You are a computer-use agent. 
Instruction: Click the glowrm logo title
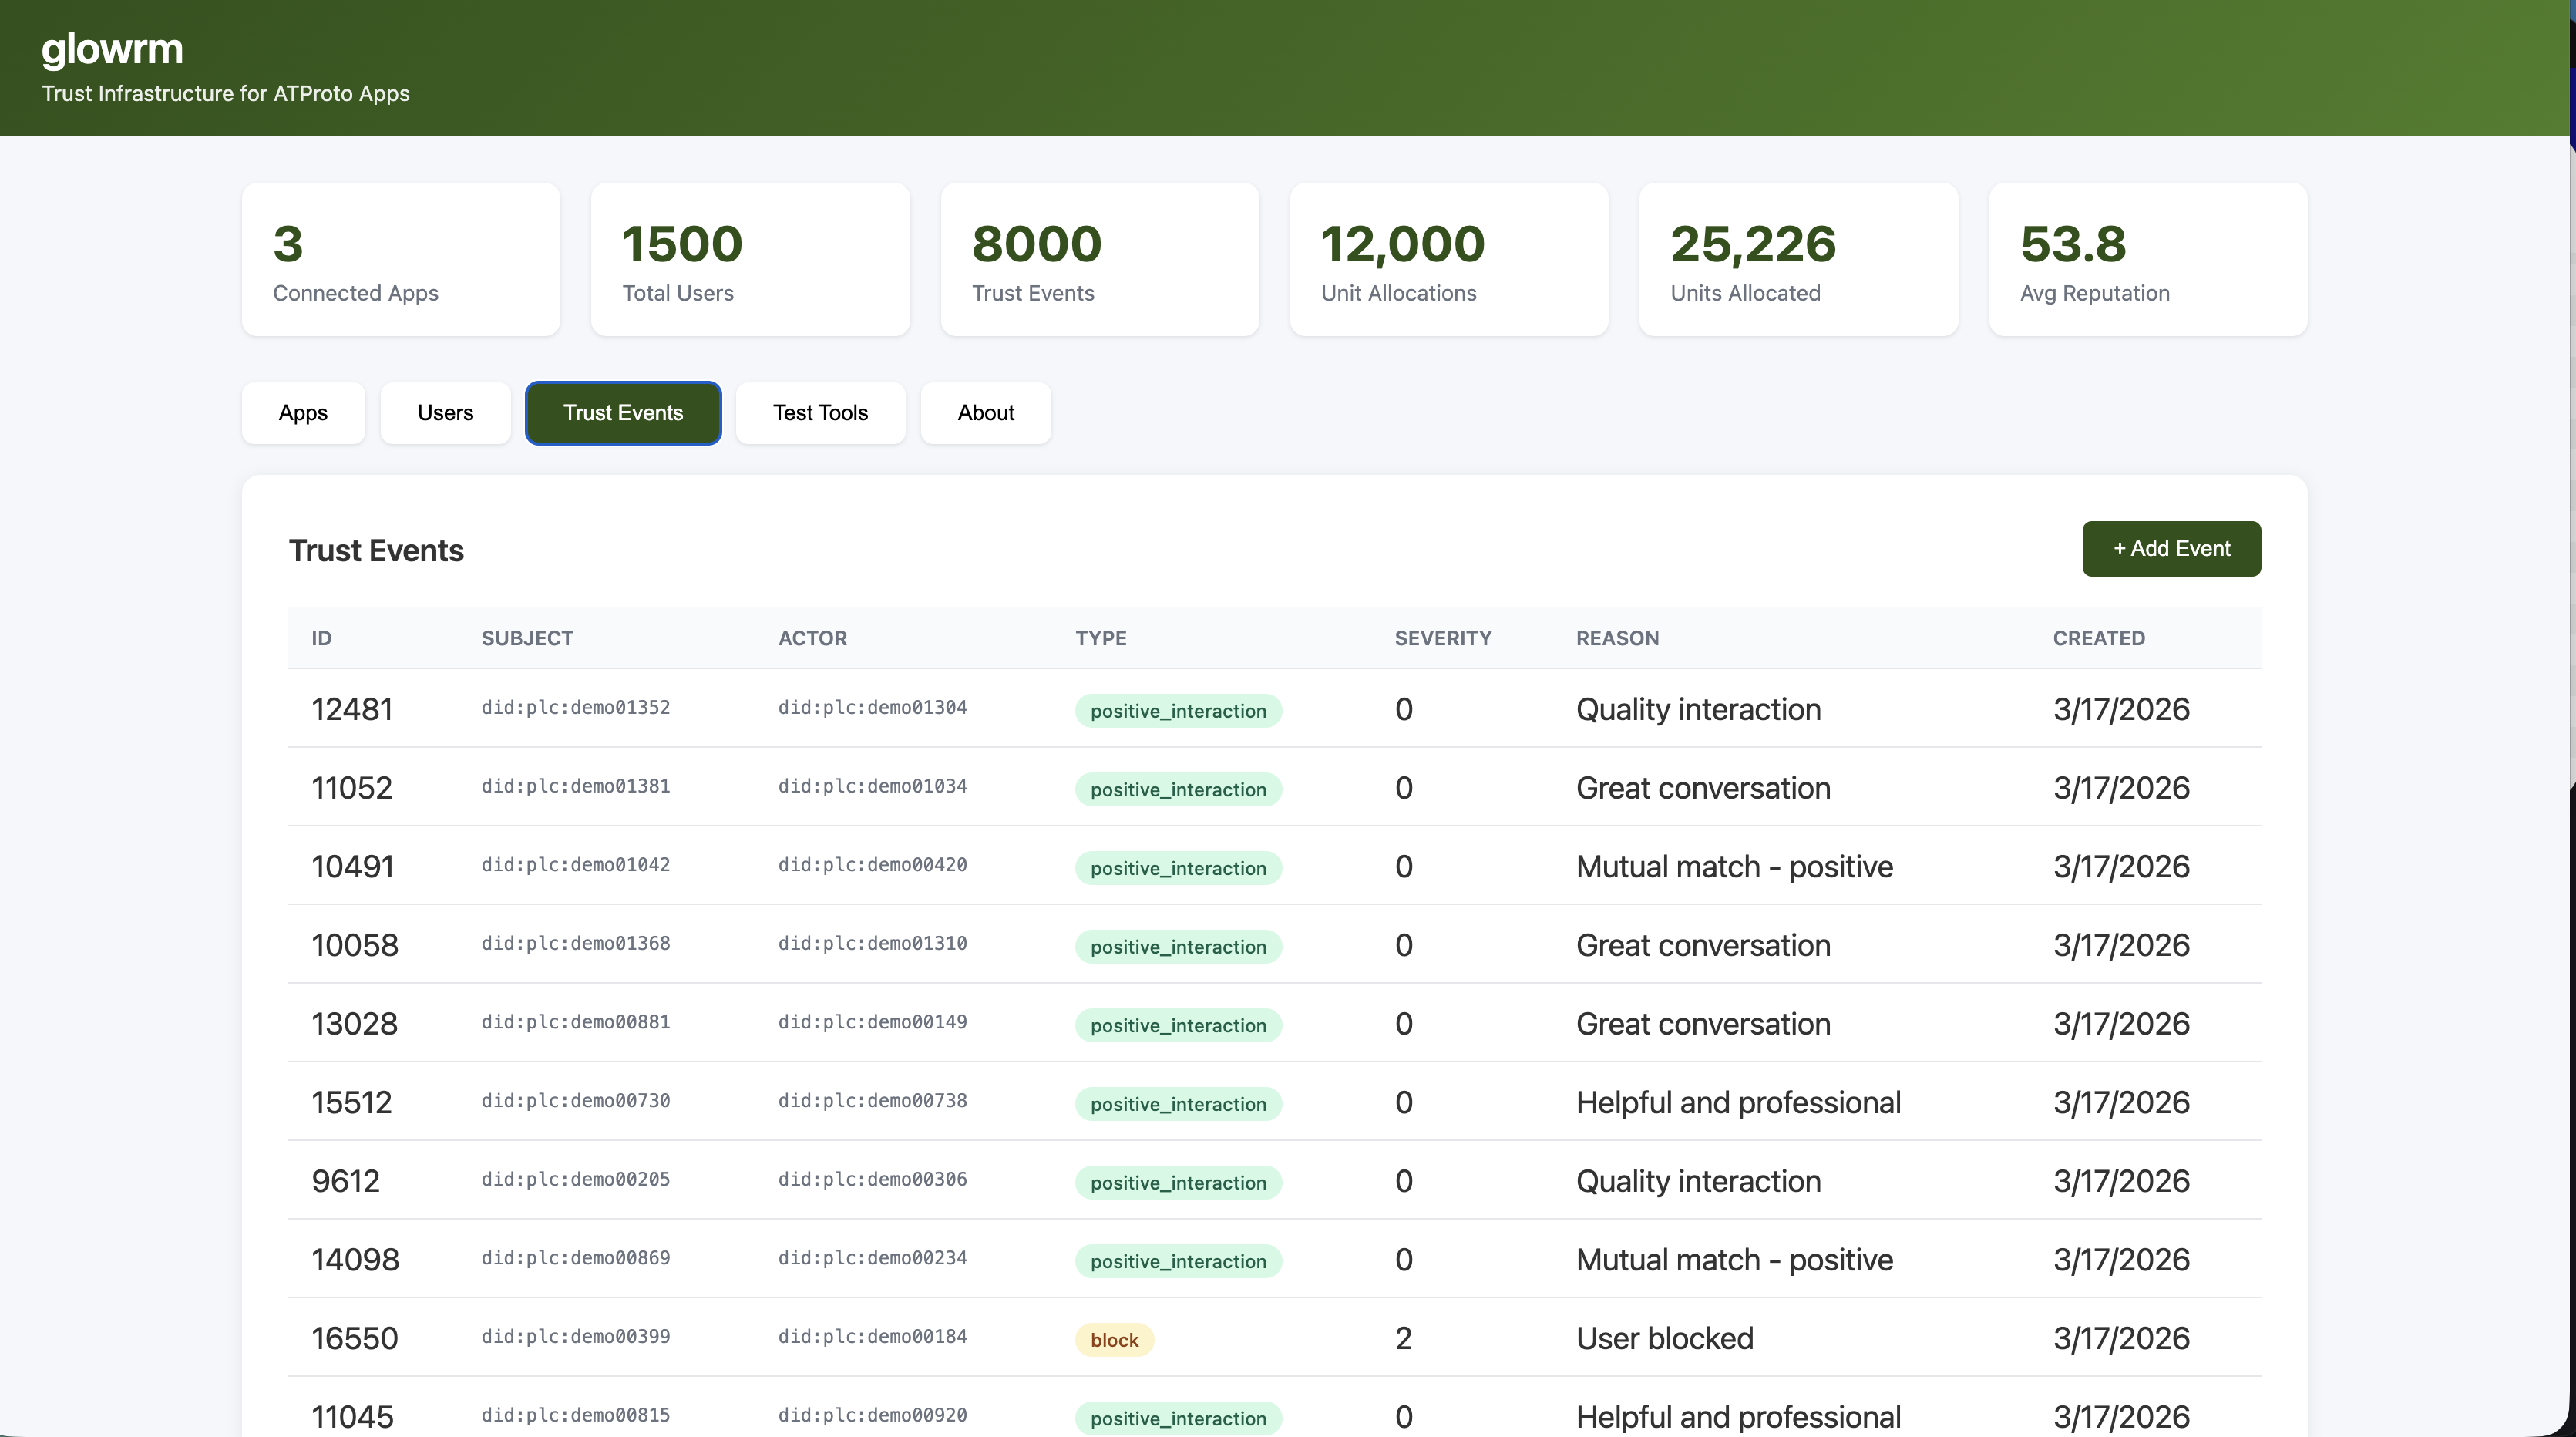112,49
